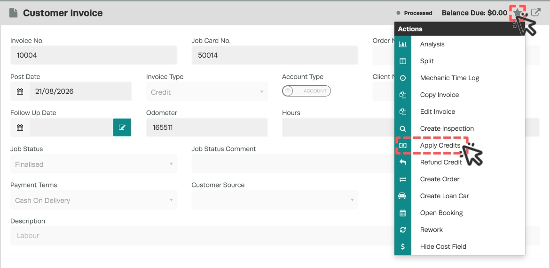Click the Job Card No. field
The width and height of the screenshot is (550, 268).
click(275, 55)
